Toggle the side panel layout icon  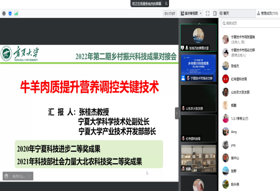pos(215,13)
